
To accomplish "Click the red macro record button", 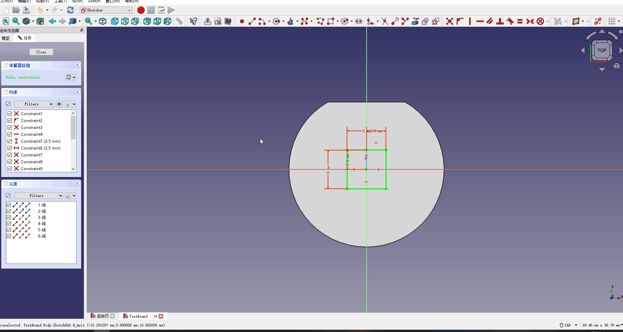I will coord(141,10).
